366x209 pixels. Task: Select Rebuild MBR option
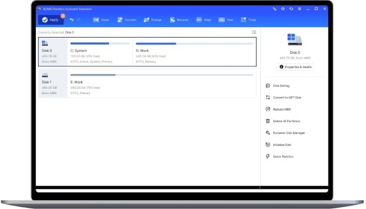click(278, 109)
